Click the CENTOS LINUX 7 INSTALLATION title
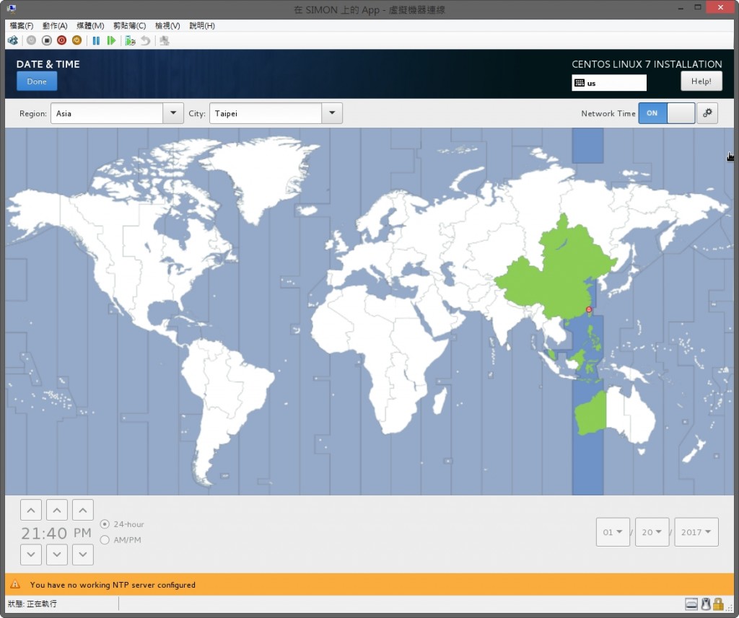 click(647, 64)
